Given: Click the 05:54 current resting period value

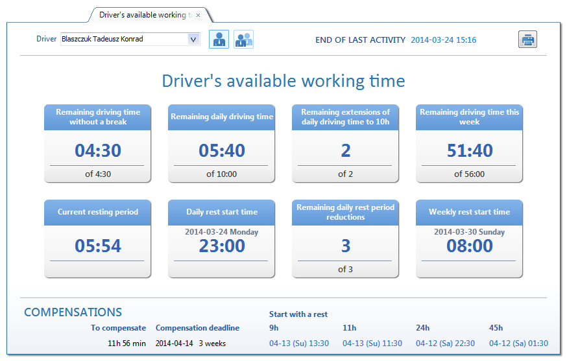Looking at the screenshot, I should [98, 246].
